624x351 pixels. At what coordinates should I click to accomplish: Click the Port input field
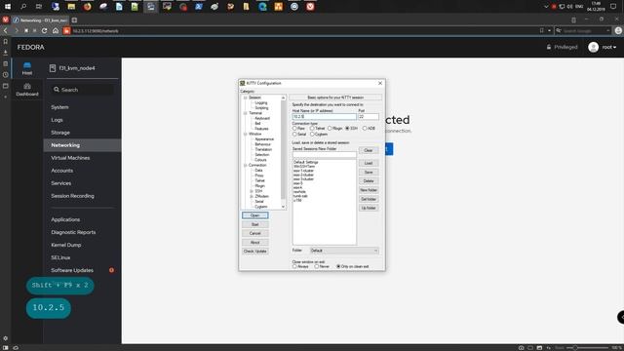point(369,117)
